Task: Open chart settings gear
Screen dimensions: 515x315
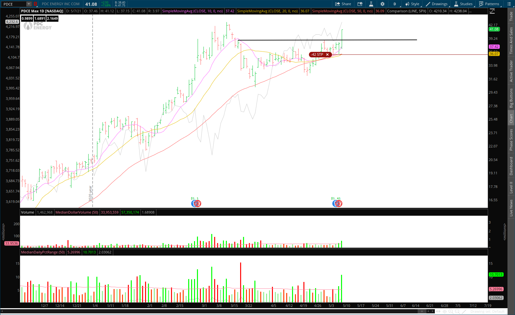Action: (x=382, y=4)
